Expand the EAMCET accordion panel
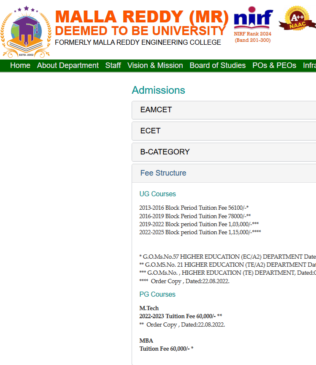316x365 pixels. (x=156, y=110)
